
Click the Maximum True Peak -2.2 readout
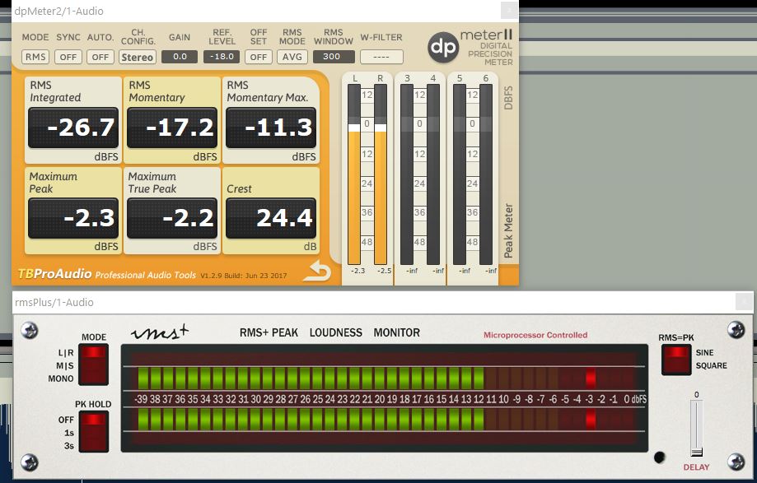172,218
